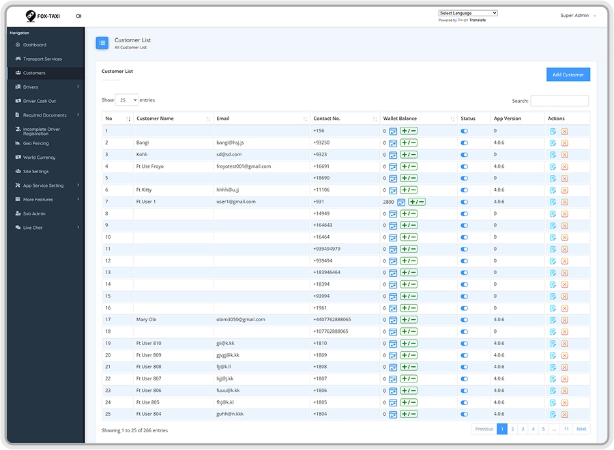Edit customer Ft Use Froyo
The width and height of the screenshot is (614, 450).
[x=553, y=166]
